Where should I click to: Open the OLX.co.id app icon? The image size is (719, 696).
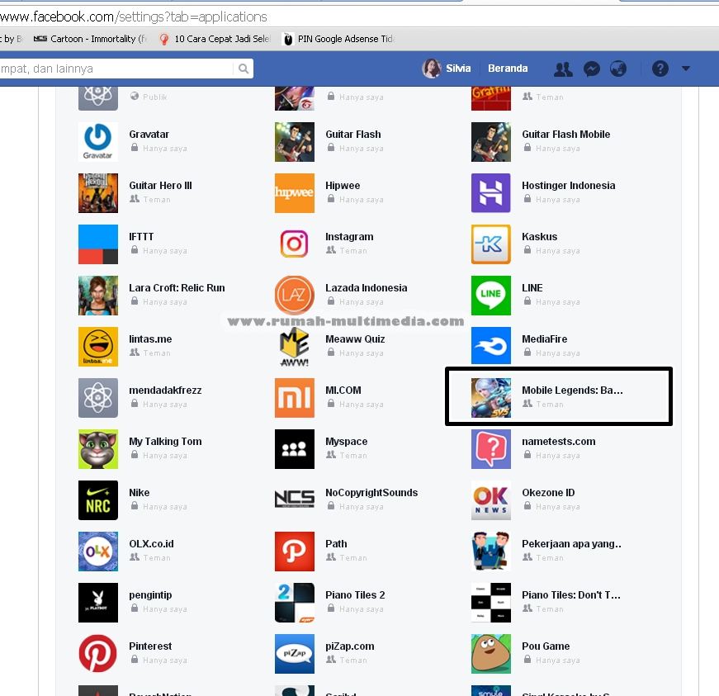pyautogui.click(x=97, y=552)
